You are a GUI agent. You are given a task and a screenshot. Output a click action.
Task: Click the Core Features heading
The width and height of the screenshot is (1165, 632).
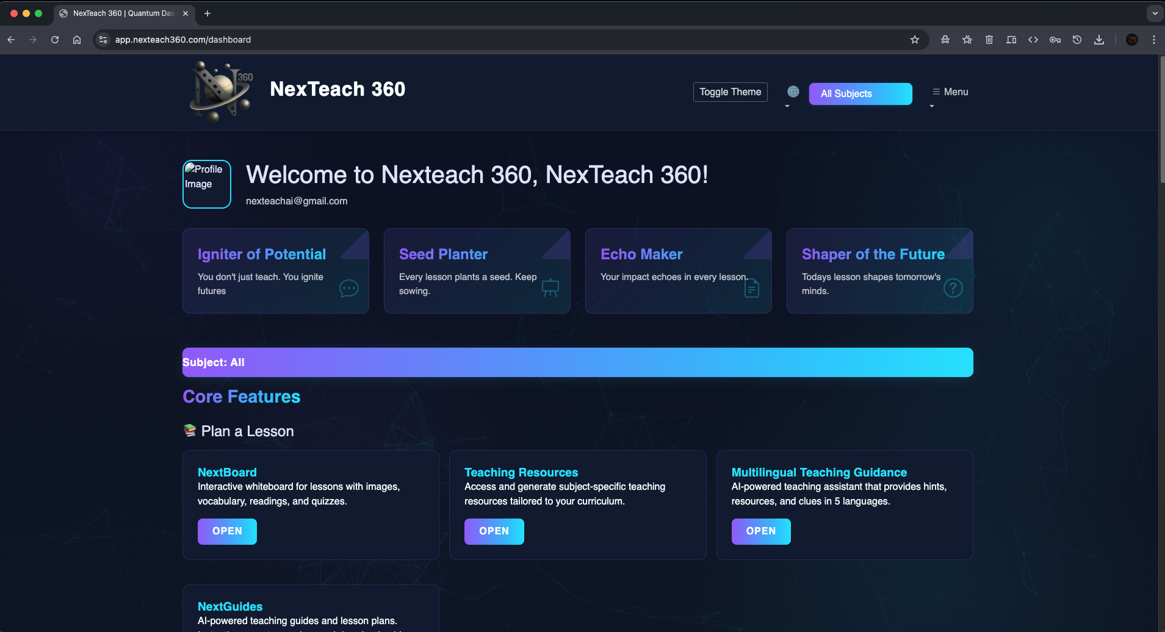[x=242, y=397]
